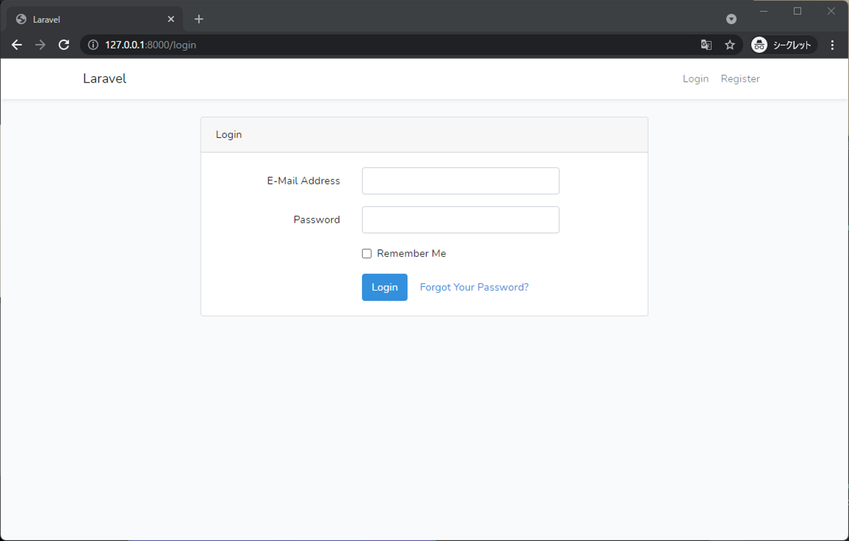Close the Laravel tab

coord(171,19)
